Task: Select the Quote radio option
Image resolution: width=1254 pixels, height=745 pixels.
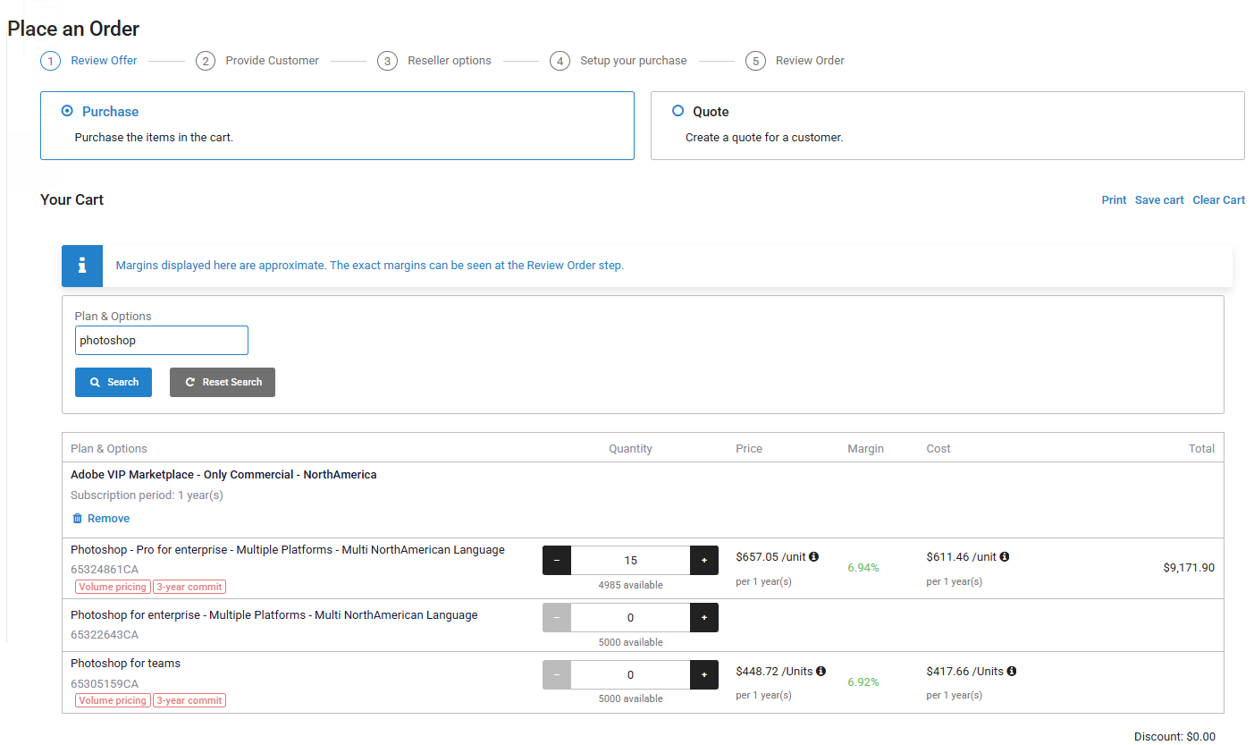Action: (x=677, y=111)
